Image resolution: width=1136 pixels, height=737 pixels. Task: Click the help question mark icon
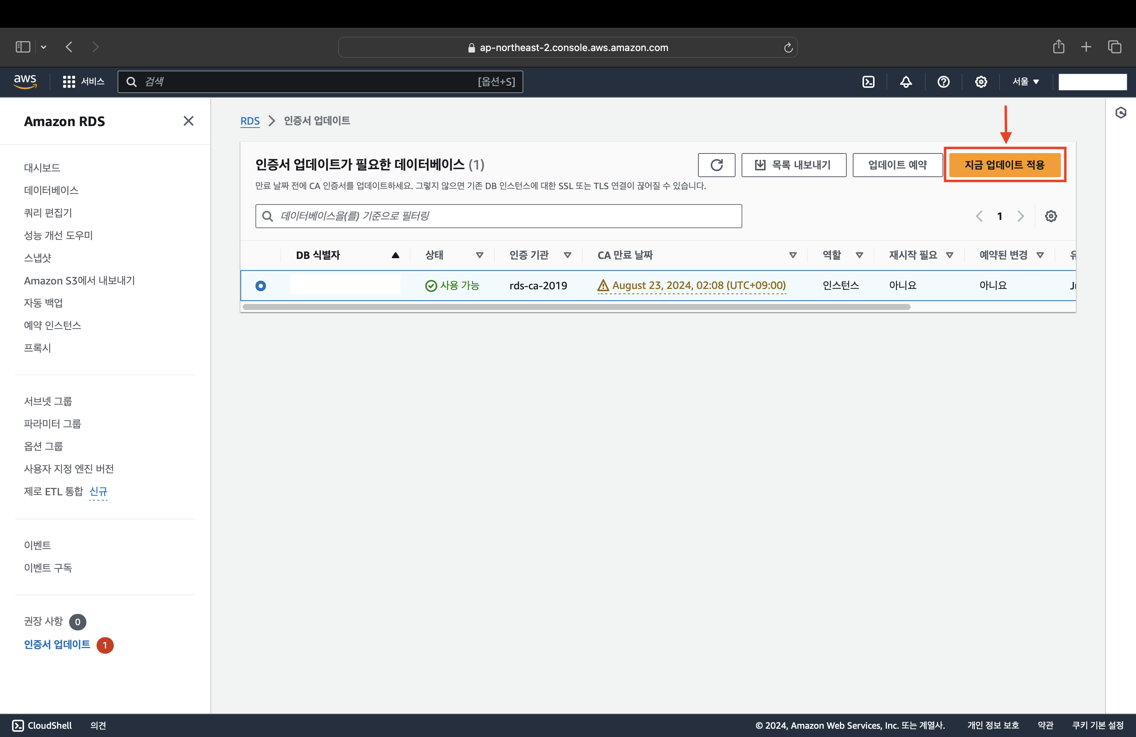coord(943,81)
